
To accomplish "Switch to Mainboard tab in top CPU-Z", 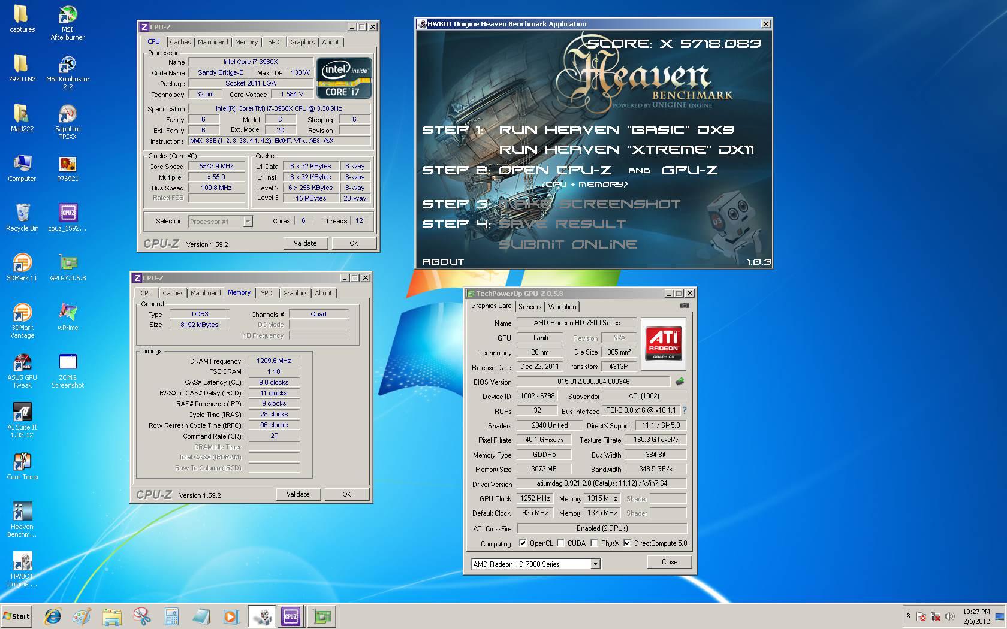I will click(213, 42).
